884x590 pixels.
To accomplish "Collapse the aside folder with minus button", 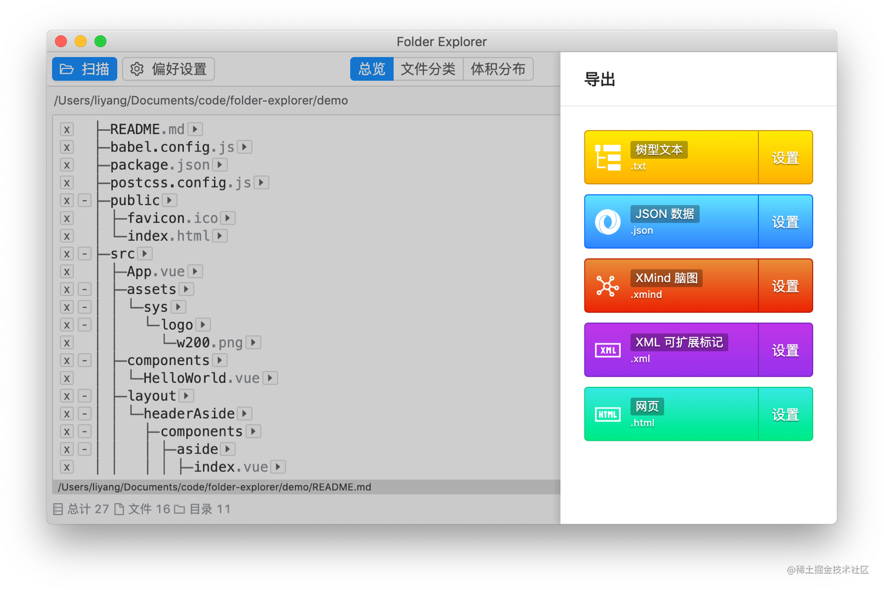I will (85, 450).
